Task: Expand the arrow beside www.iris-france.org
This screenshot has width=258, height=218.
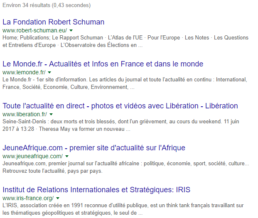Action: pyautogui.click(x=58, y=198)
